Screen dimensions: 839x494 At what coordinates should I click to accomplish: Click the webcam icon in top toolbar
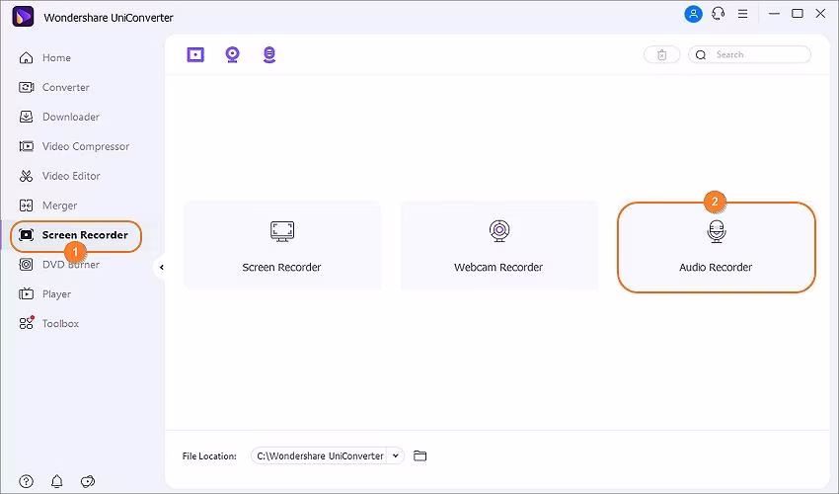pyautogui.click(x=232, y=54)
